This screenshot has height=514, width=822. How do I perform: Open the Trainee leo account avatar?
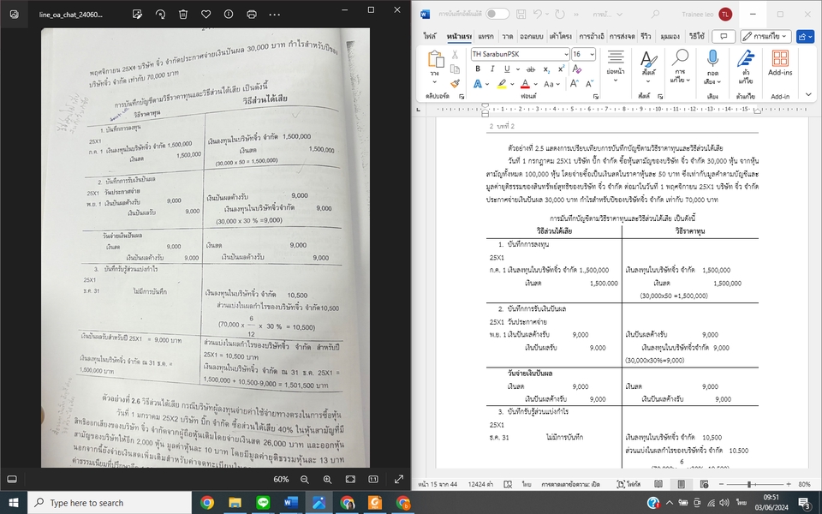pyautogui.click(x=725, y=15)
